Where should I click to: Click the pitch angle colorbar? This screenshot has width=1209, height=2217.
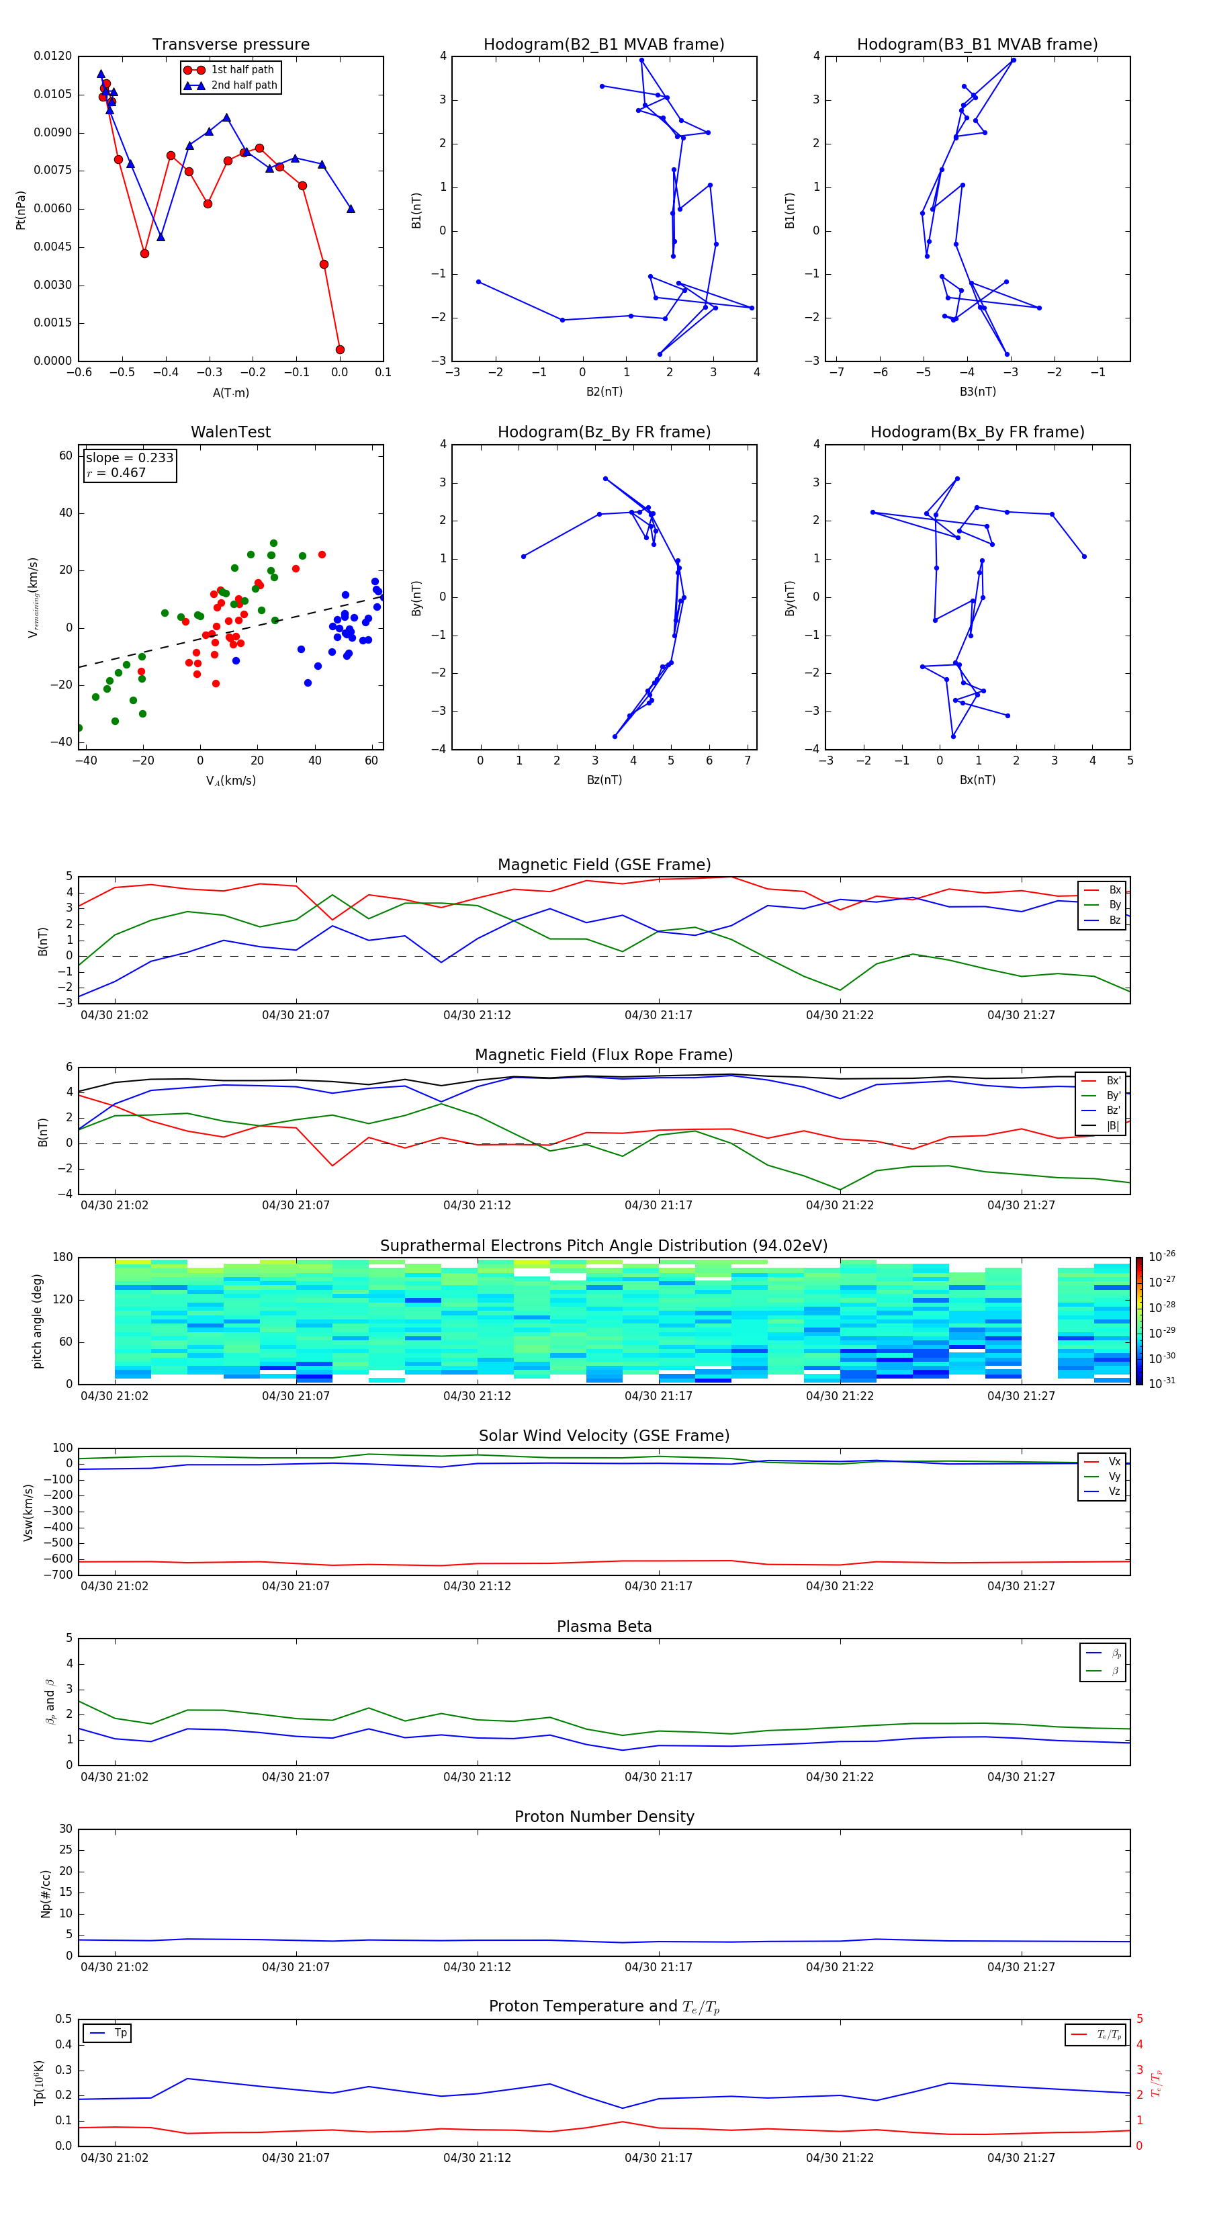pyautogui.click(x=1139, y=1321)
